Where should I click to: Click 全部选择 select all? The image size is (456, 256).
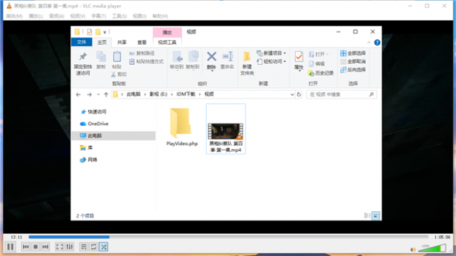click(353, 53)
